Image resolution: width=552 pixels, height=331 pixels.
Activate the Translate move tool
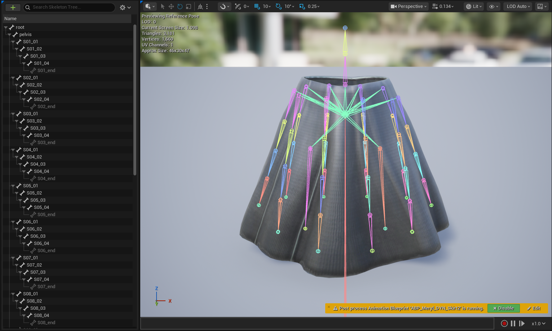[171, 6]
